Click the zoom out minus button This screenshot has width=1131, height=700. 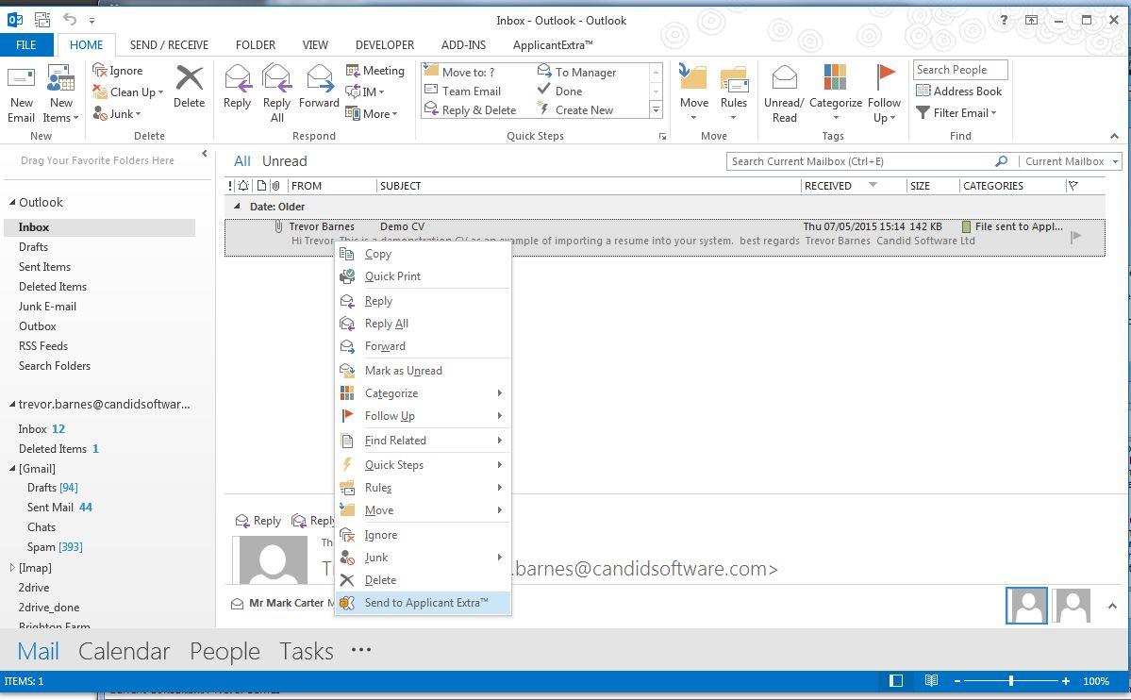(957, 680)
